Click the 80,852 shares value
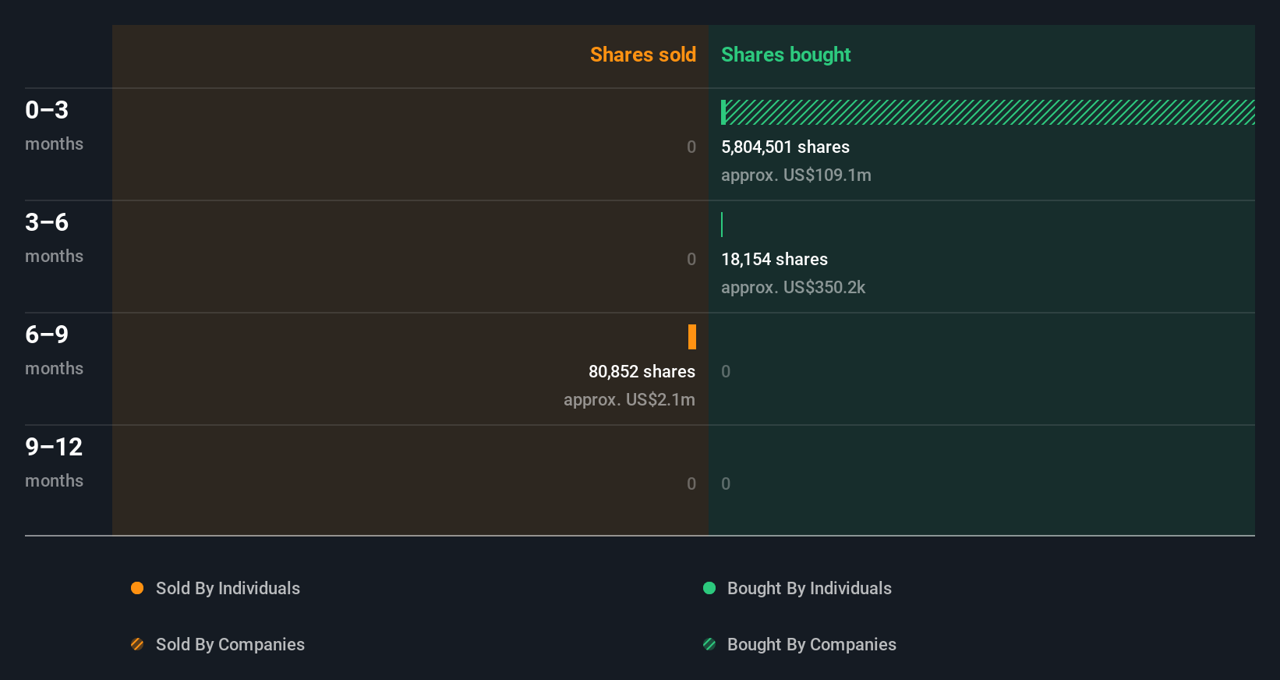The height and width of the screenshot is (680, 1280). [x=642, y=371]
